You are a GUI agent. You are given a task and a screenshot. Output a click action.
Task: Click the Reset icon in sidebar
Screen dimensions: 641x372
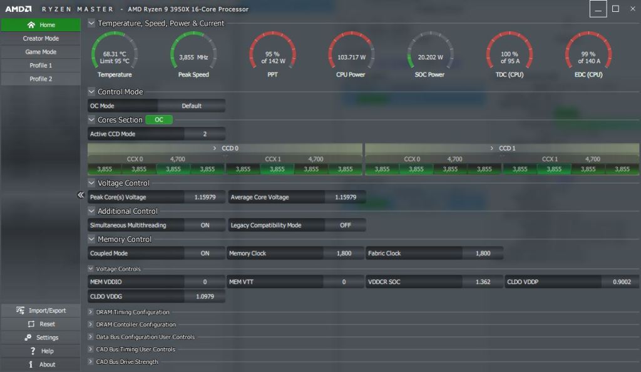point(31,324)
